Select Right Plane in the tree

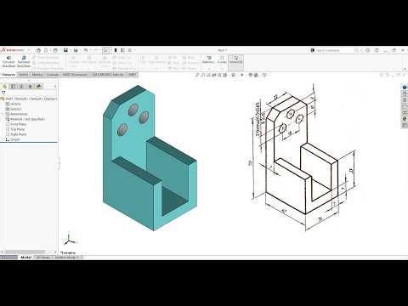click(16, 134)
